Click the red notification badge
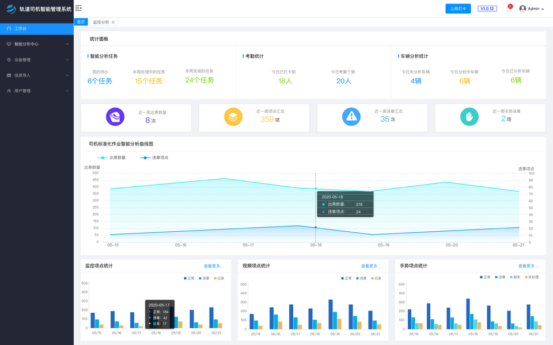Image resolution: width=553 pixels, height=345 pixels. point(510,6)
